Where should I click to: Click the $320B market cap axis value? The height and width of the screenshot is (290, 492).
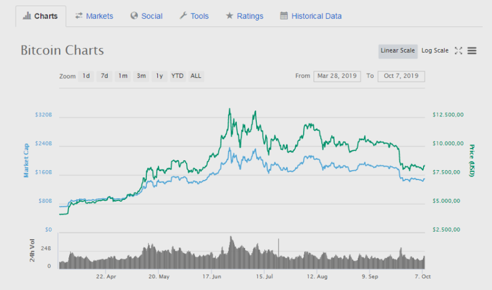coord(44,115)
